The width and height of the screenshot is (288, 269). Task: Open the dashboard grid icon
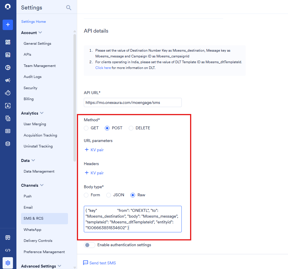click(x=8, y=42)
